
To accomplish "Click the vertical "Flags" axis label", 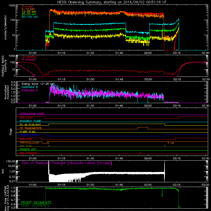I will pyautogui.click(x=11, y=132).
